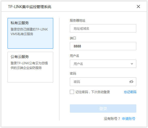Tick the 记住密码 checkbox
Screen dimensions: 148x128
click(x=72, y=92)
